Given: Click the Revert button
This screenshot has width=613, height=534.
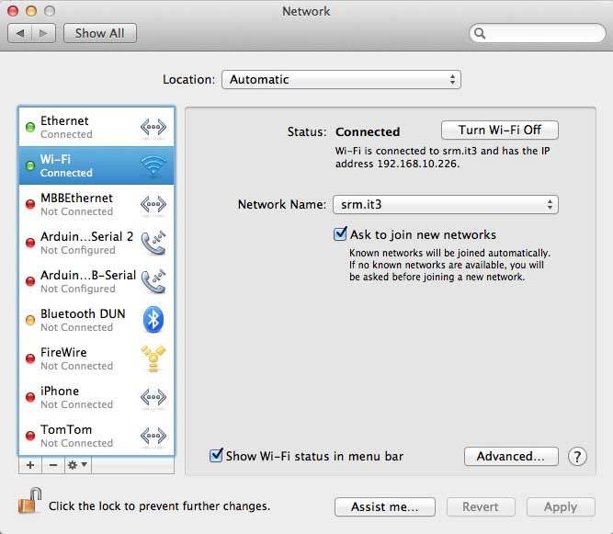Looking at the screenshot, I should [x=481, y=506].
